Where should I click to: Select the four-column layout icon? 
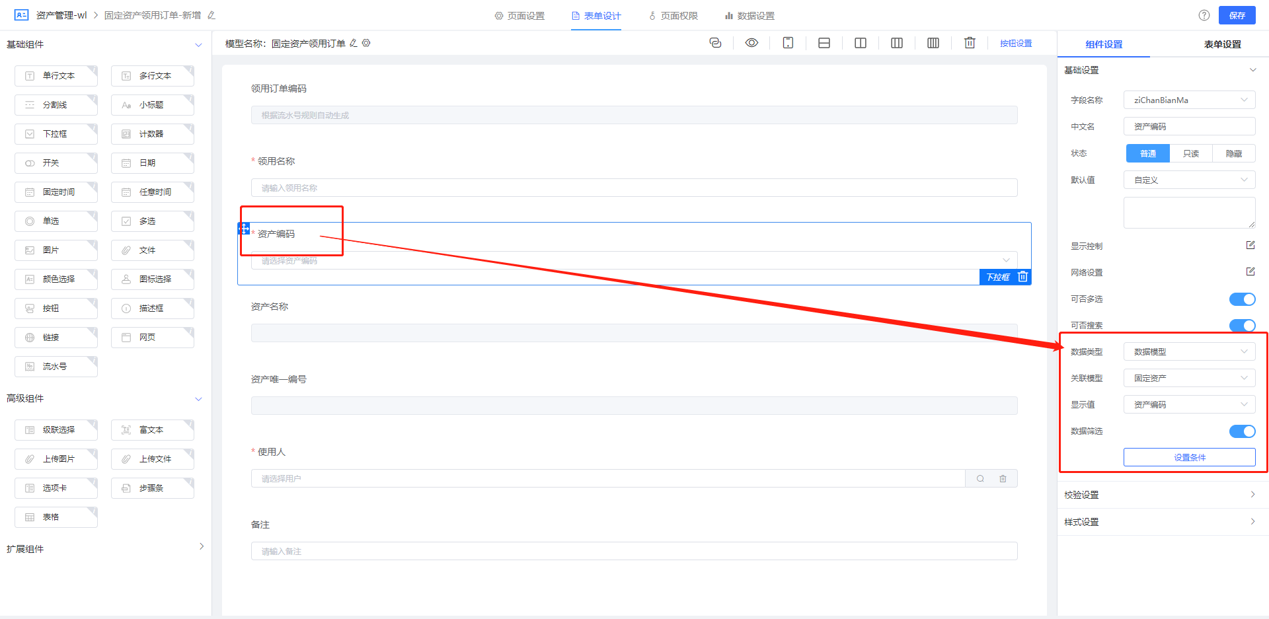pyautogui.click(x=933, y=43)
